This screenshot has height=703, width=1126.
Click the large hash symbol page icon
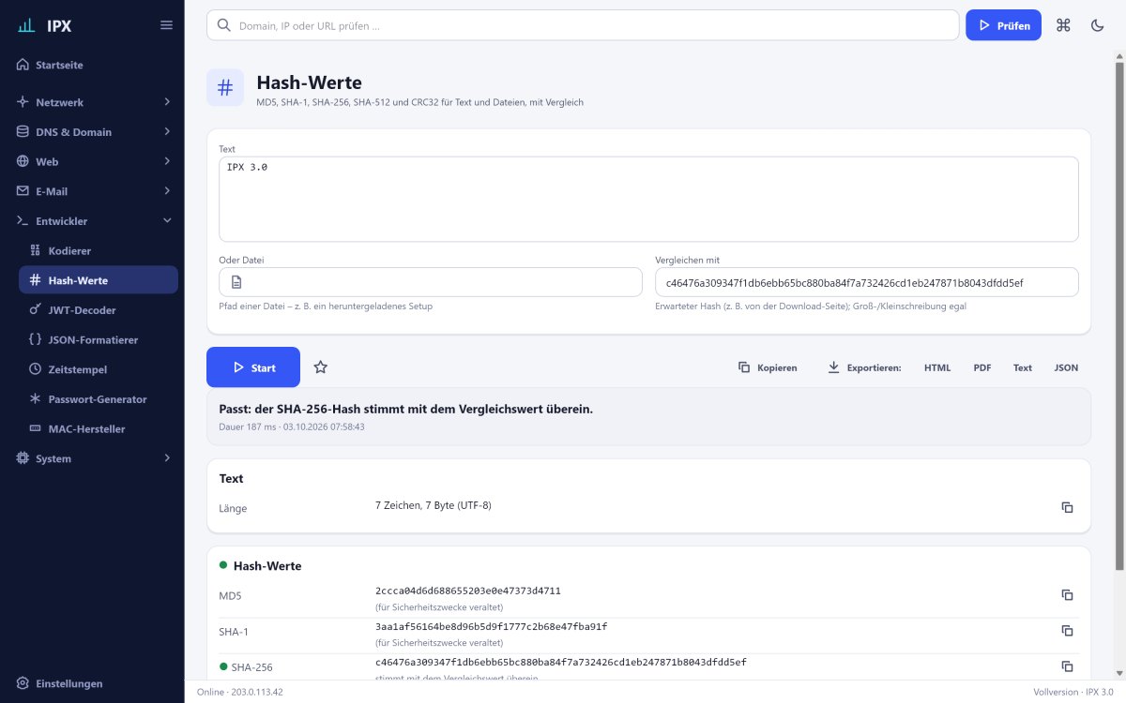(225, 88)
